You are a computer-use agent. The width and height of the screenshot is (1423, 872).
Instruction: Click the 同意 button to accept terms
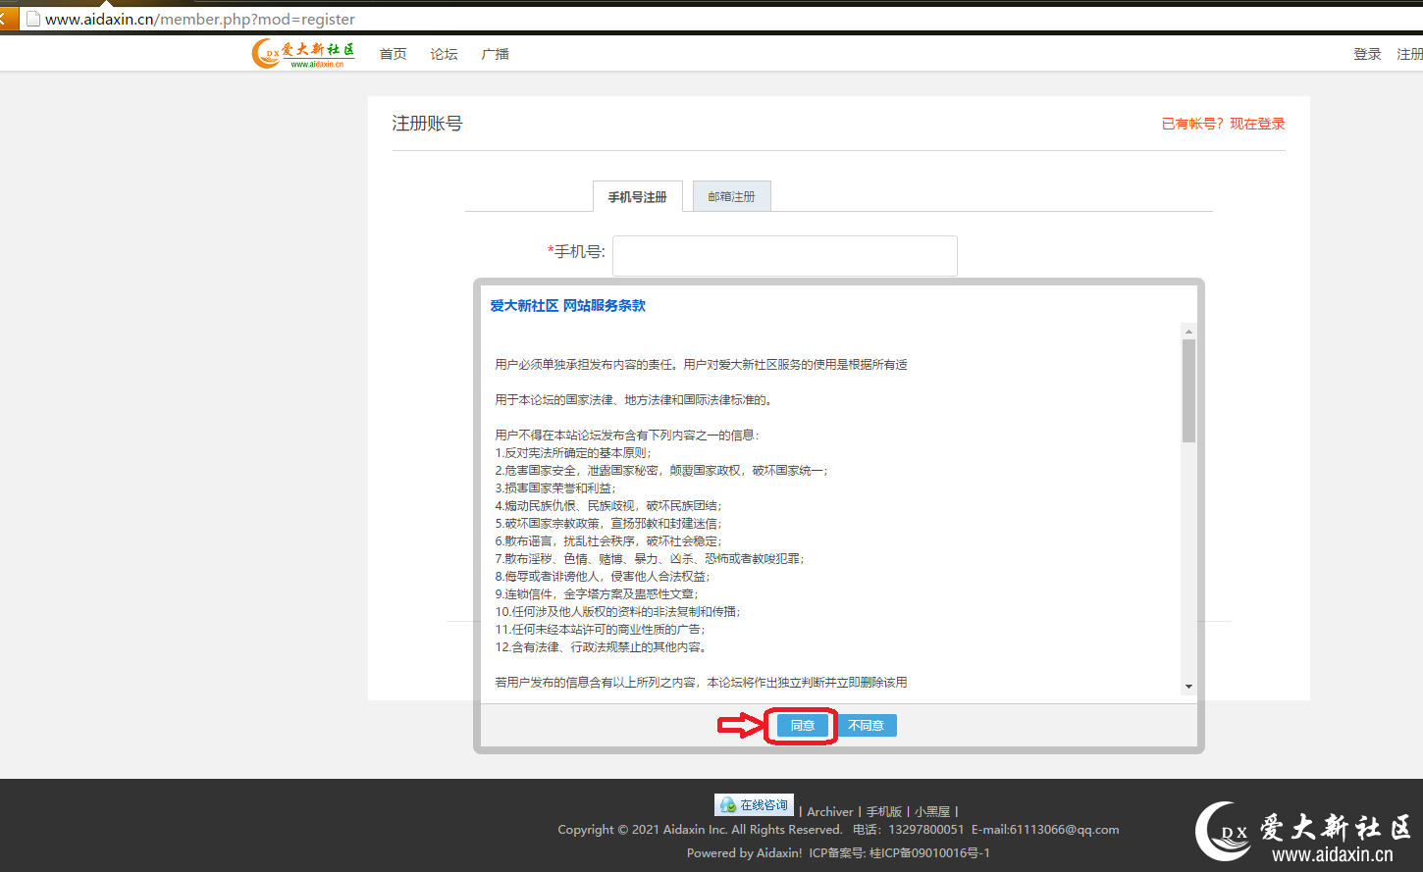coord(803,726)
